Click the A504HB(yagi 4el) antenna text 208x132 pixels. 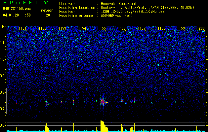click(117, 16)
